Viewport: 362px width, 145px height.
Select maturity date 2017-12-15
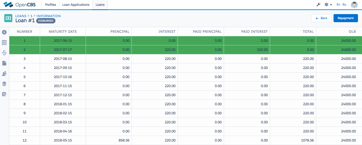point(63,95)
